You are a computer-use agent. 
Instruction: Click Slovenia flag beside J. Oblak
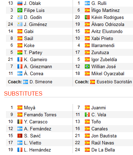tap(20, 3)
